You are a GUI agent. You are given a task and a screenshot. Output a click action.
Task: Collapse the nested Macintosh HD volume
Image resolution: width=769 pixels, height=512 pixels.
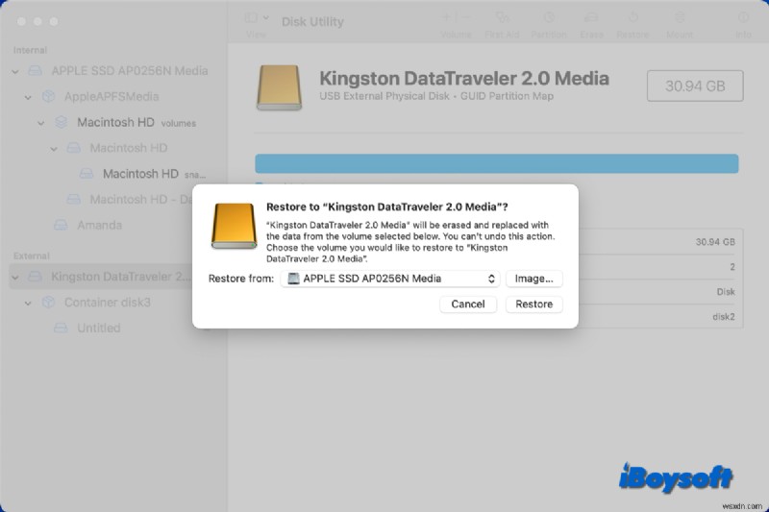pos(54,149)
